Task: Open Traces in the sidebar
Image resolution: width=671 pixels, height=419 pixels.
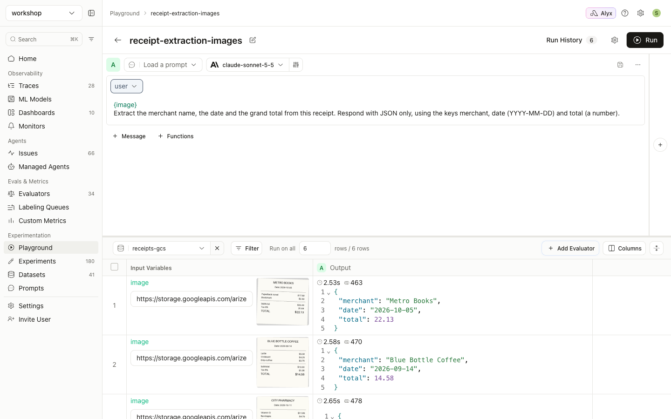Action: pyautogui.click(x=51, y=86)
